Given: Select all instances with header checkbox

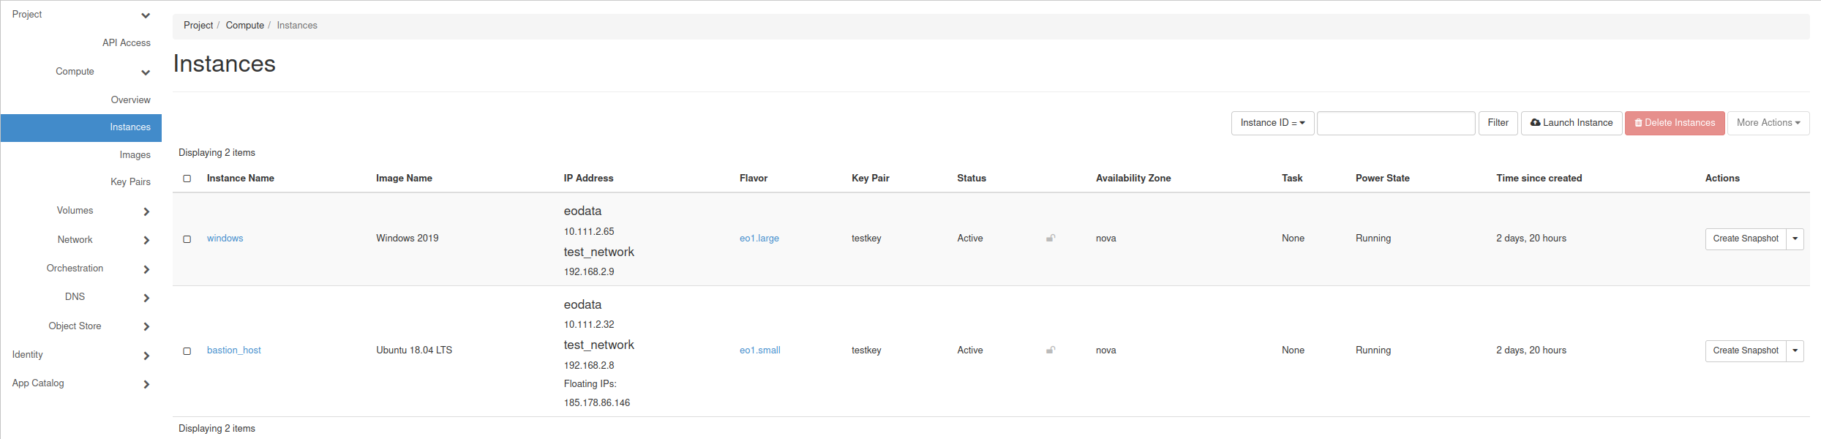Looking at the screenshot, I should click(x=187, y=179).
